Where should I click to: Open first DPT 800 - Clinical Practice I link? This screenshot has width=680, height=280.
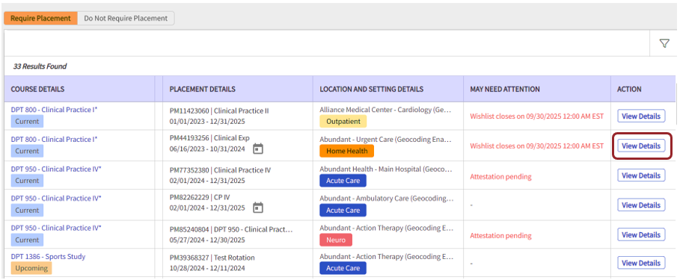tap(54, 110)
